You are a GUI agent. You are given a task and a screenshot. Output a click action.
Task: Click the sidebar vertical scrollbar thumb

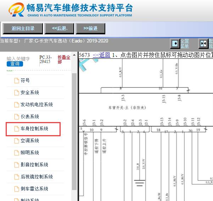74,131
